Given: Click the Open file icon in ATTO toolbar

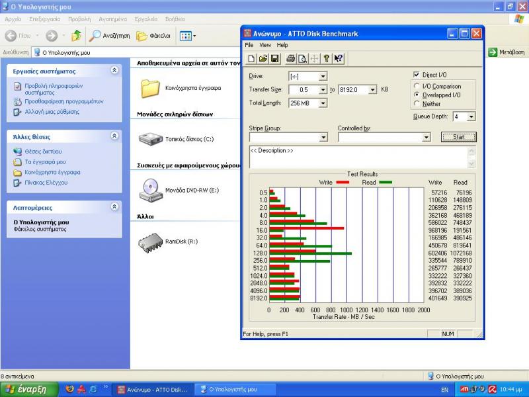Looking at the screenshot, I should 263,59.
